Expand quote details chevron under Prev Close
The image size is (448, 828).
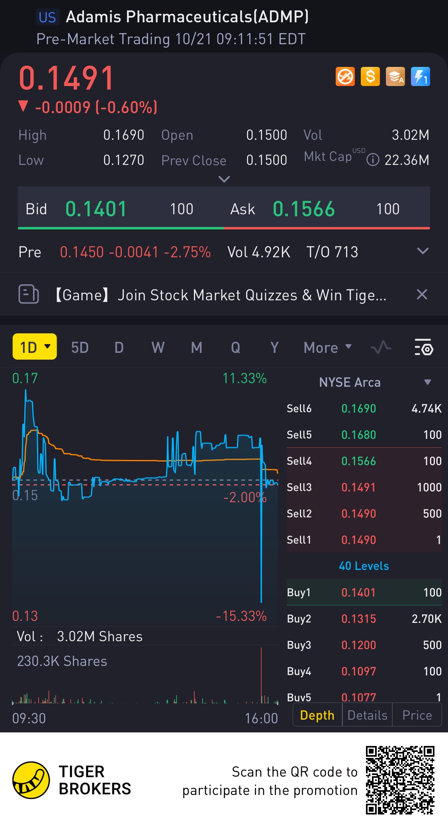(x=224, y=179)
